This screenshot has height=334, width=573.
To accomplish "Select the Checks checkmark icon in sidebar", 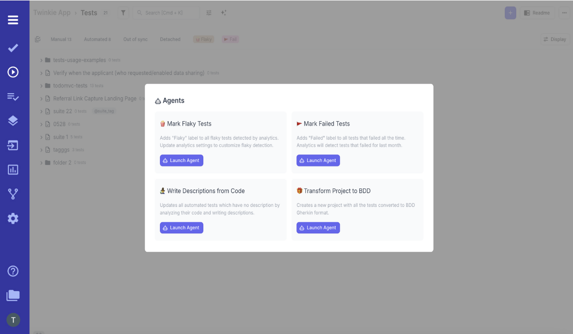I will click(x=14, y=48).
